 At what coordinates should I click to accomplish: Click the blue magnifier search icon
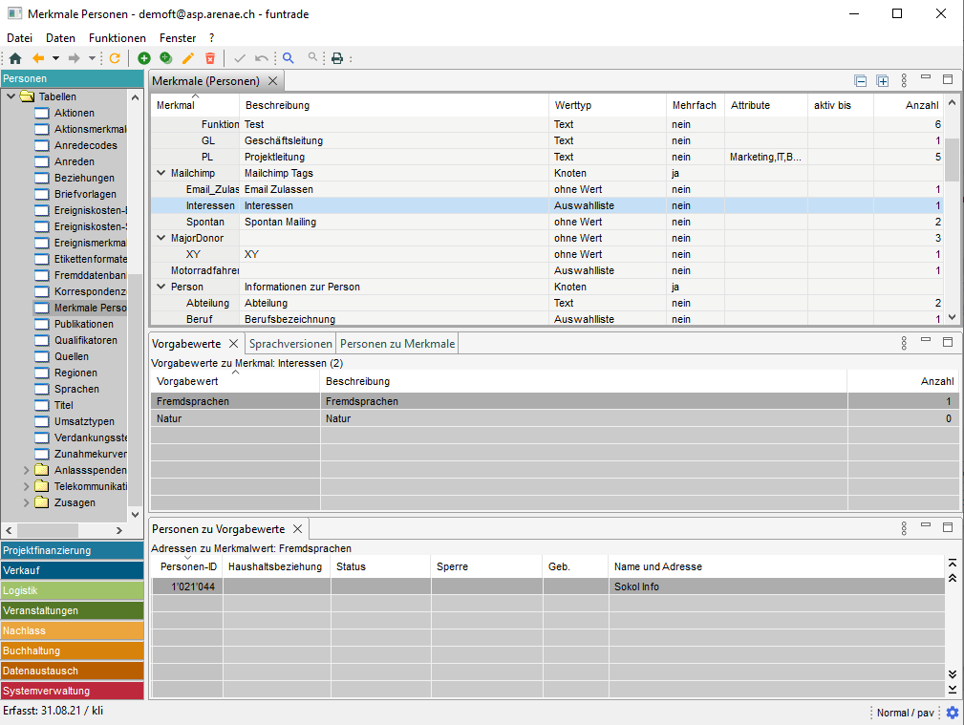(x=288, y=58)
